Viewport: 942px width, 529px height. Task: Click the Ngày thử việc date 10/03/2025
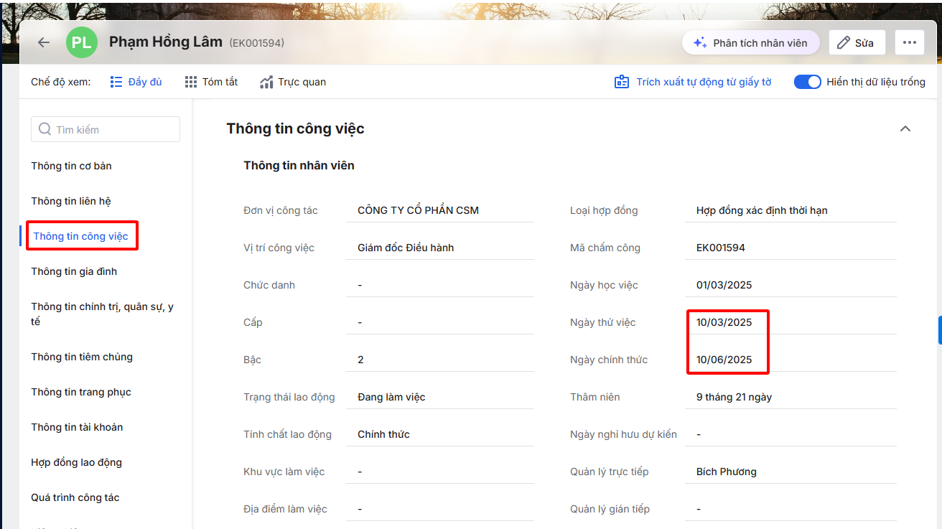(x=724, y=322)
